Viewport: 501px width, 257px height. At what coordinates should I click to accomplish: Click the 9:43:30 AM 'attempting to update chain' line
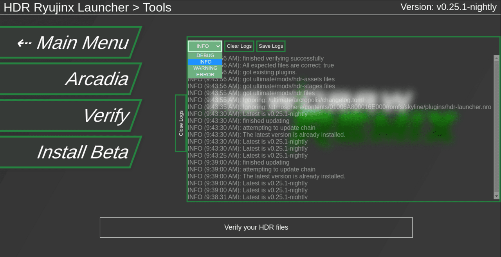click(252, 128)
